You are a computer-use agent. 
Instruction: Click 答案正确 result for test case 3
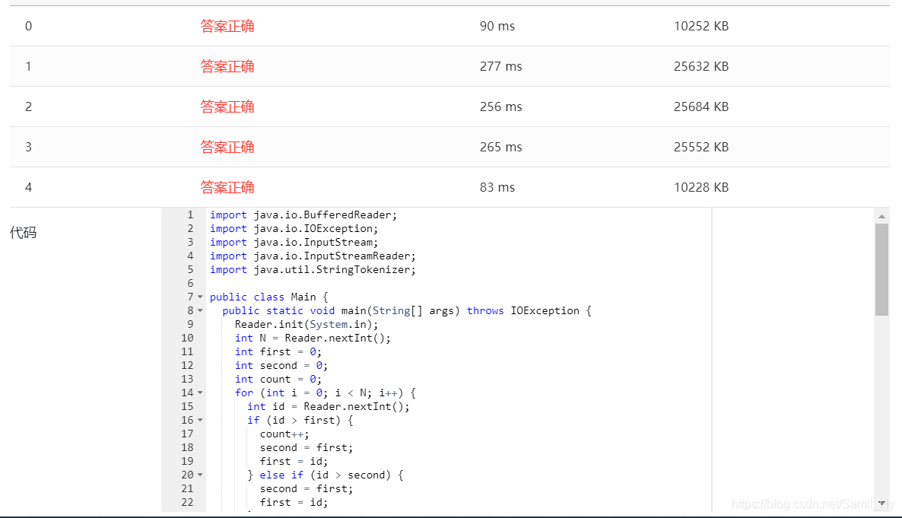(227, 147)
